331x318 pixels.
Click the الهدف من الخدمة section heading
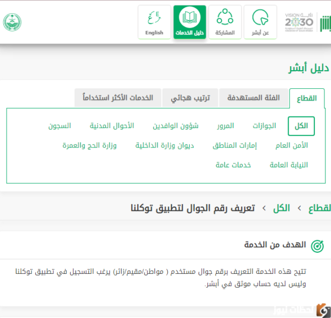pyautogui.click(x=275, y=245)
